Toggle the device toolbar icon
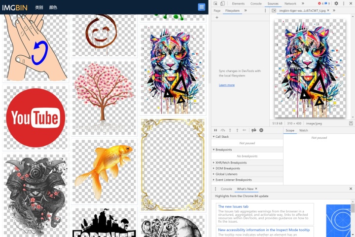The height and width of the screenshot is (237, 355). point(222,3)
